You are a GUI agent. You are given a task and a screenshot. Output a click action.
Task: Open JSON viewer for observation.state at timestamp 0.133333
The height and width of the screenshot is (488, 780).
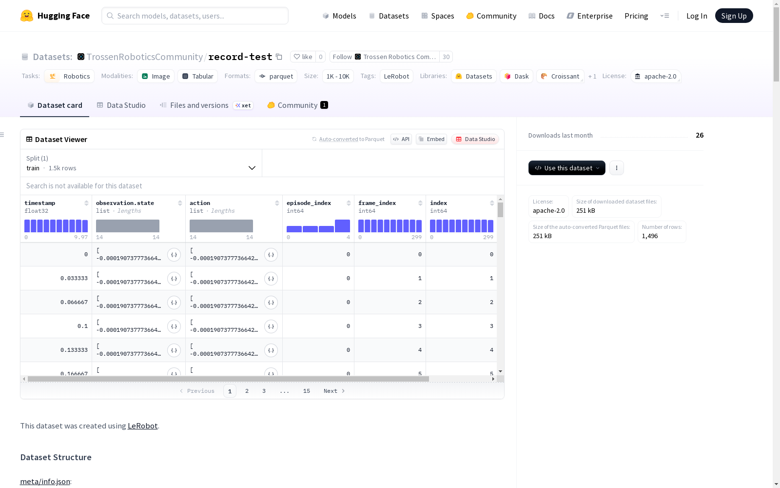click(x=174, y=350)
